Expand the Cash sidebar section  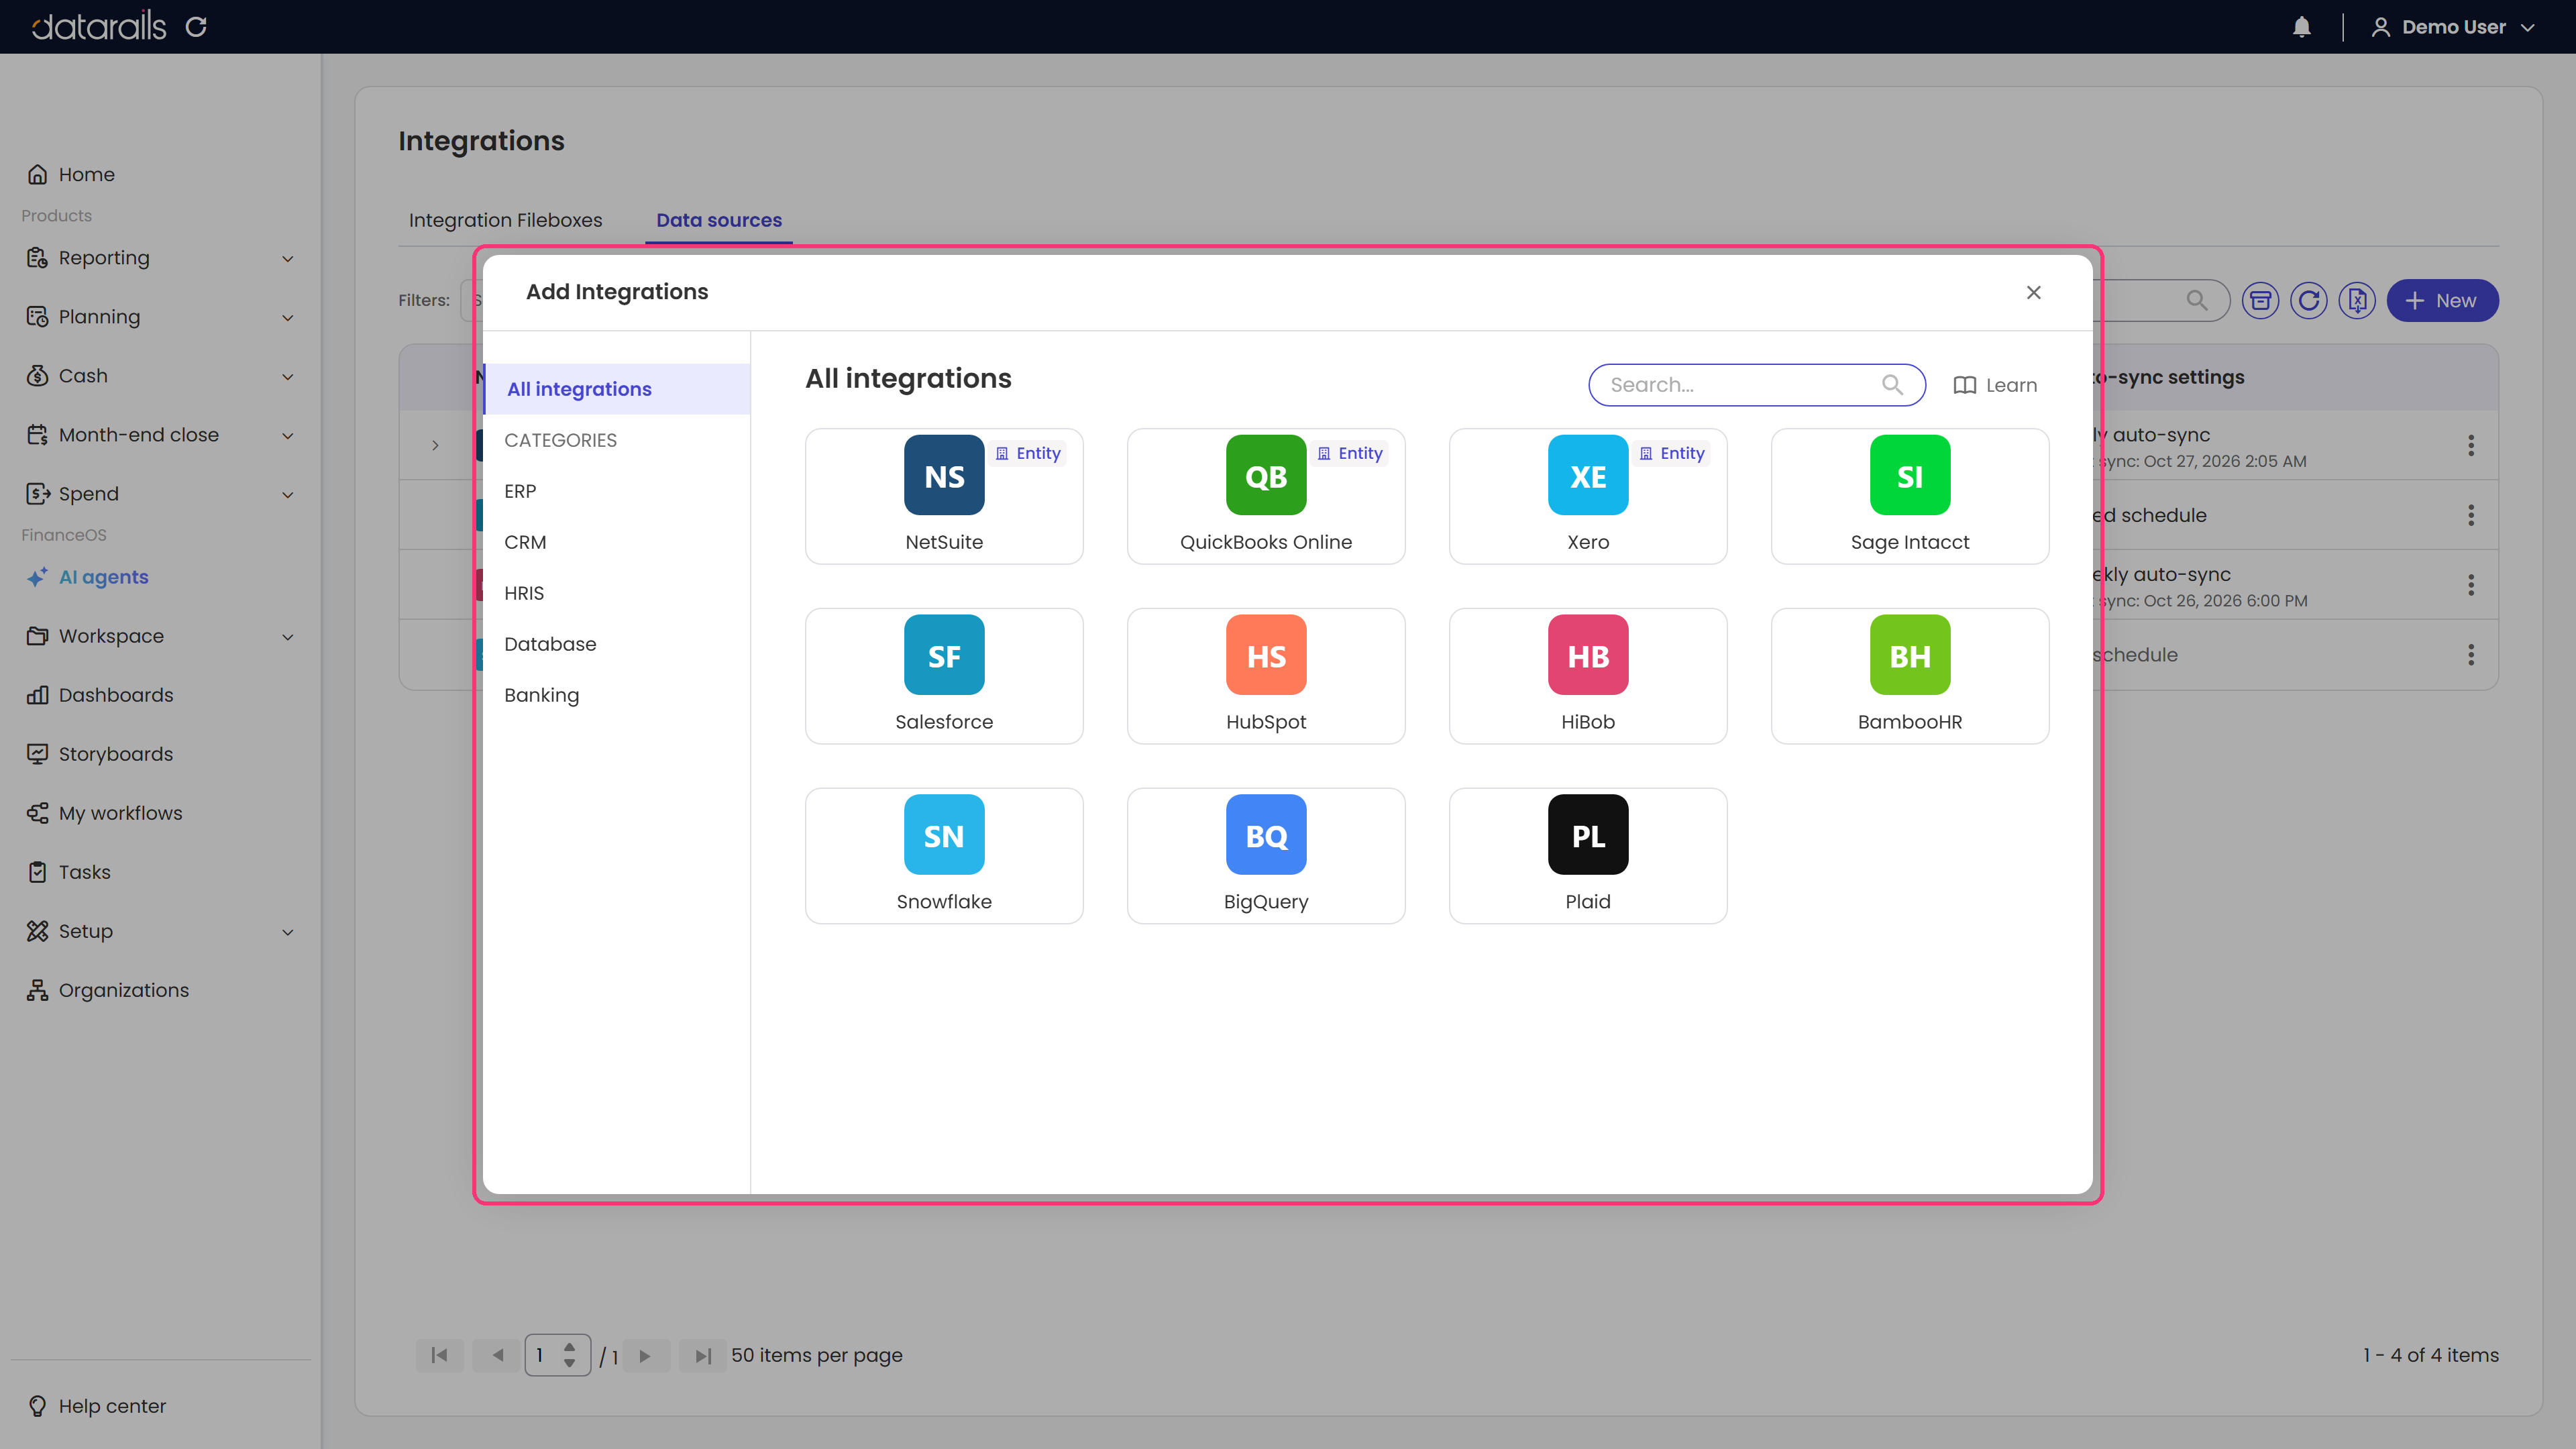click(160, 376)
